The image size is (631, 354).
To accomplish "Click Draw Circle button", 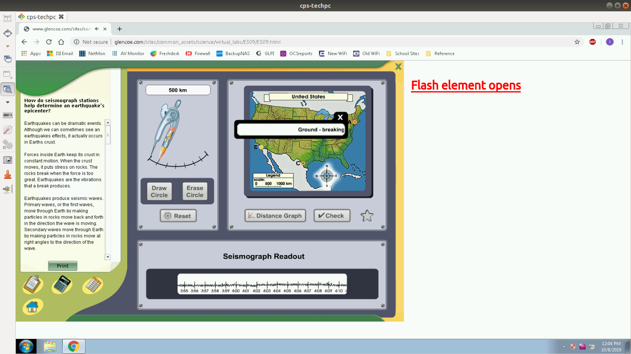I will tap(159, 191).
